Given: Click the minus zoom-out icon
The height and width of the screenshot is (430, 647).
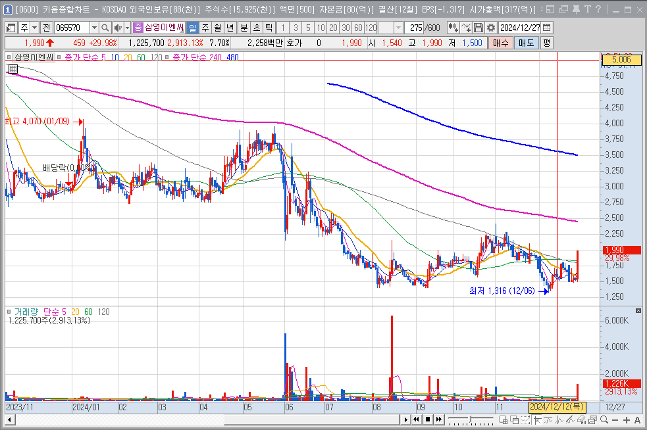Looking at the screenshot, I should tap(615, 419).
